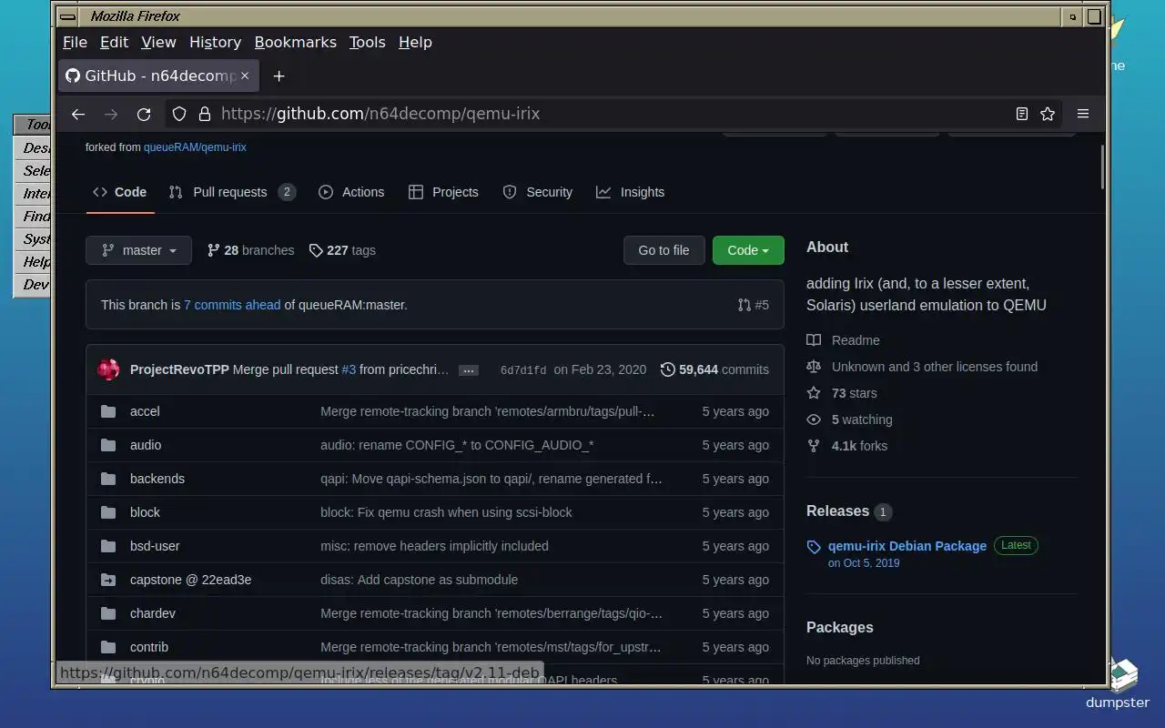The width and height of the screenshot is (1165, 728).
Task: Switch to the Projects tab
Action: (443, 192)
